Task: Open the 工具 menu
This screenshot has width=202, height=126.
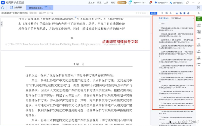Action: pyautogui.click(x=106, y=3)
